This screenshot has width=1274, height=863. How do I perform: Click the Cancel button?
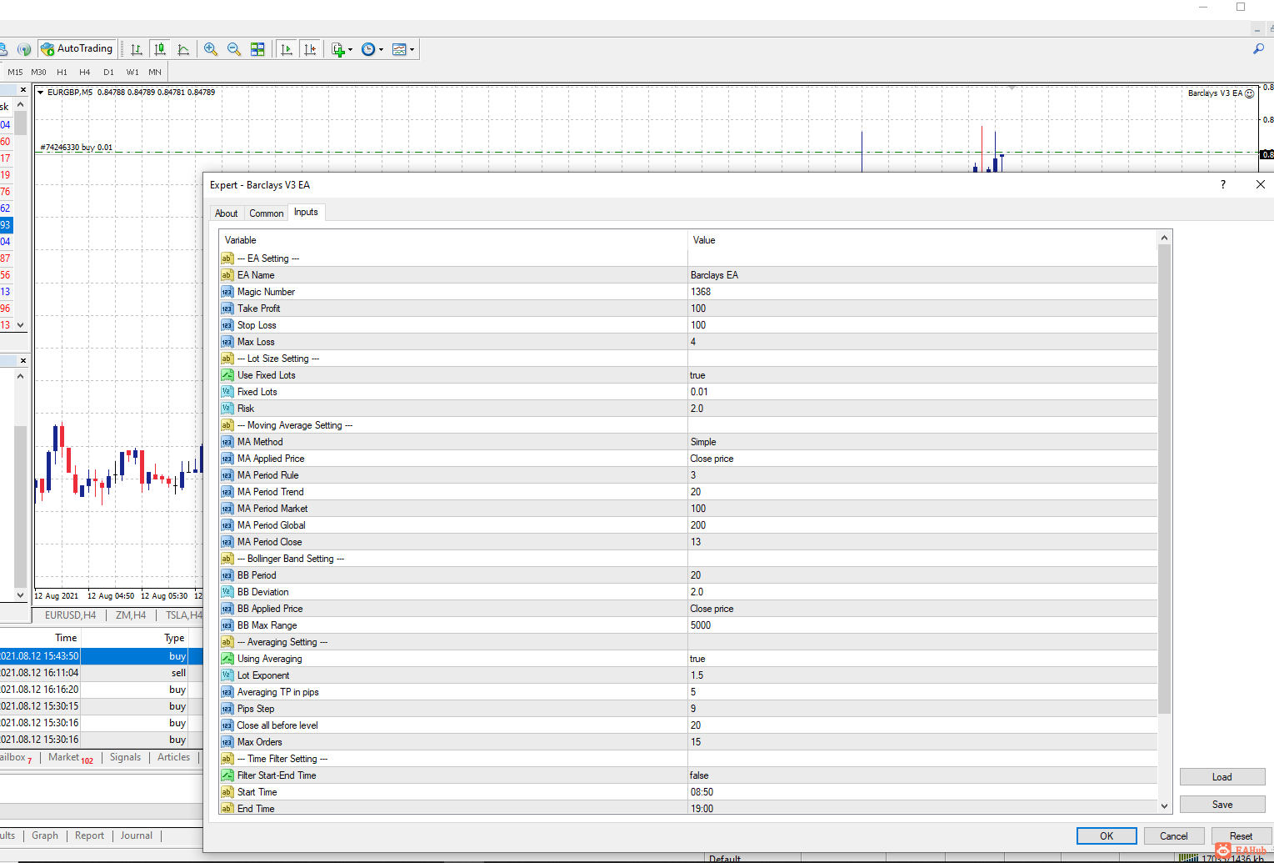click(x=1174, y=836)
